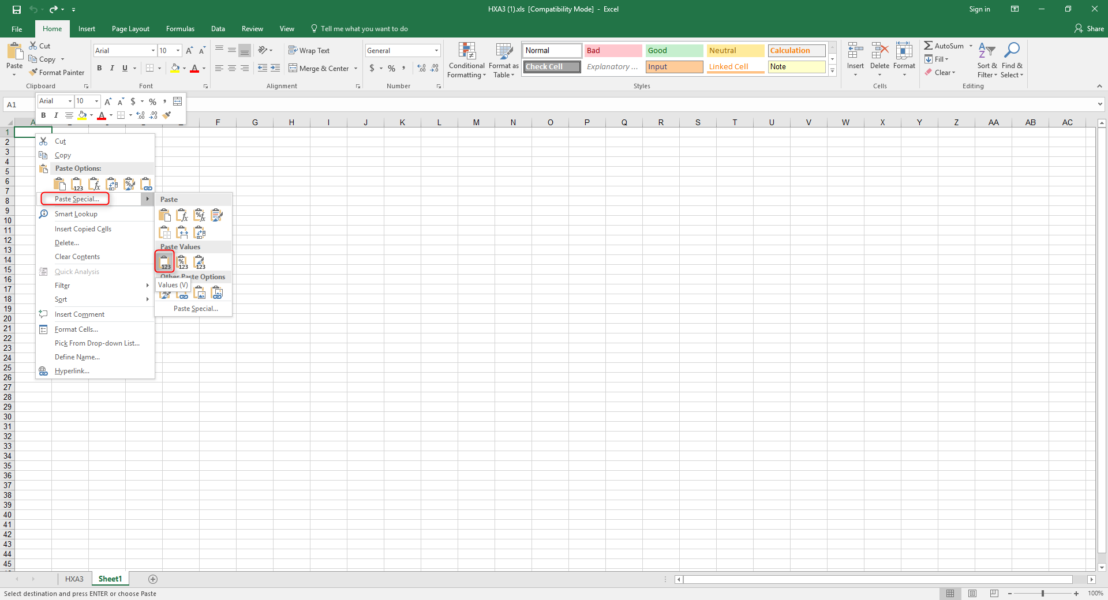Click Transpose icon in context menu Paste Options
The height and width of the screenshot is (600, 1108).
coord(112,184)
